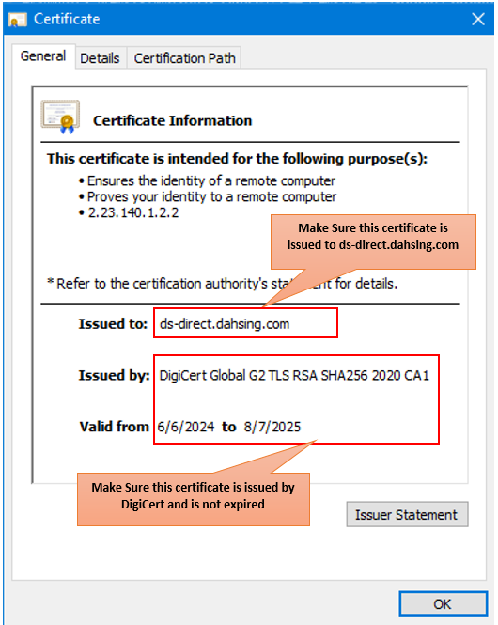Click the certificate icon in the title bar
Image resolution: width=498 pixels, height=625 pixels.
pos(17,20)
